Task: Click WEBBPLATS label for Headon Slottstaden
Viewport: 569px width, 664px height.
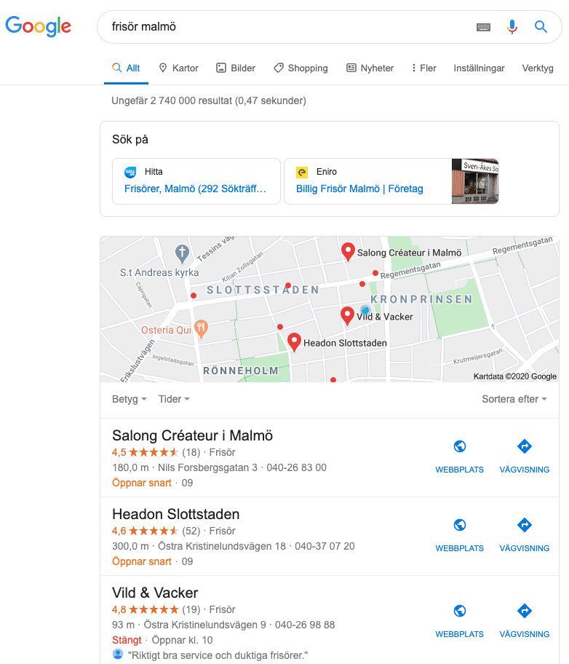Action: click(x=460, y=548)
